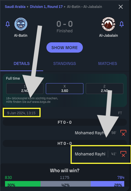This screenshot has width=131, height=191.
Task: Open Al-Batin club crest
Action: click(x=21, y=24)
